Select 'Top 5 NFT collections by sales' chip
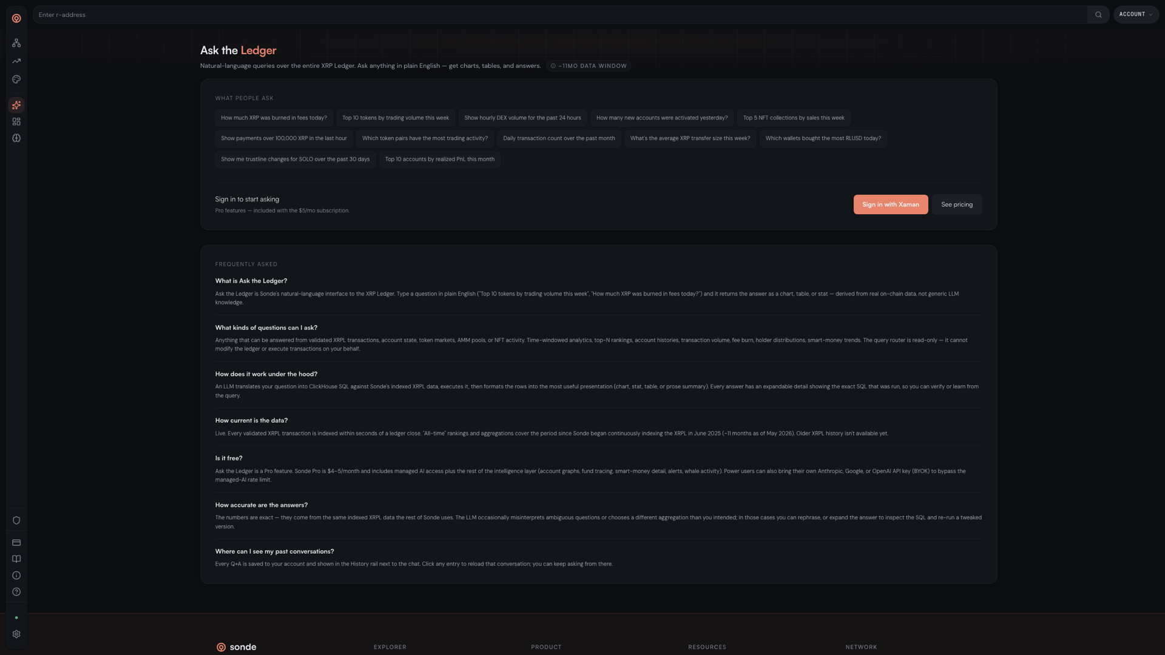The height and width of the screenshot is (655, 1165). [x=794, y=118]
